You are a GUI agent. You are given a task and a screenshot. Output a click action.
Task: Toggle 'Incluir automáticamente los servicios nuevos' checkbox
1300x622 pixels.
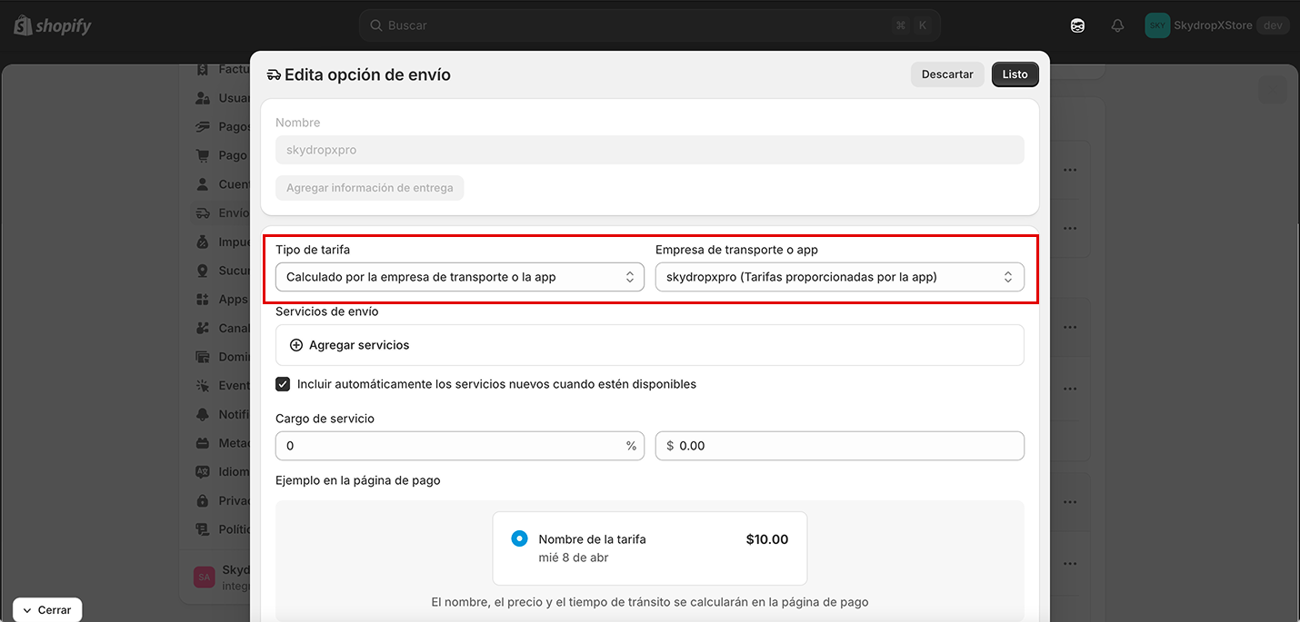pyautogui.click(x=283, y=384)
